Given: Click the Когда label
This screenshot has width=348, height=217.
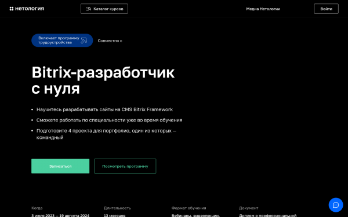Looking at the screenshot, I should [37, 208].
